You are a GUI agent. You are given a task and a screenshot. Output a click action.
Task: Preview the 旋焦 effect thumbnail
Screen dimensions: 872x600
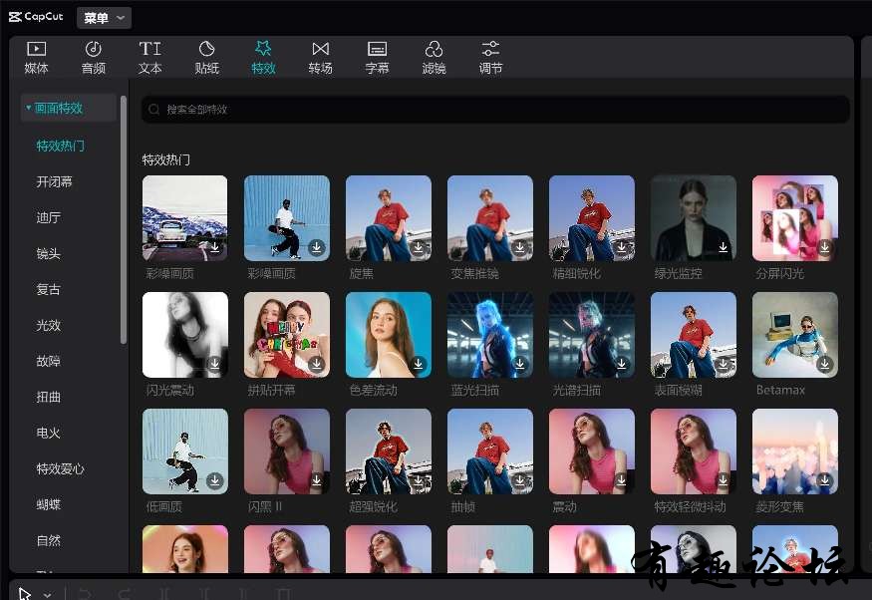tap(389, 218)
